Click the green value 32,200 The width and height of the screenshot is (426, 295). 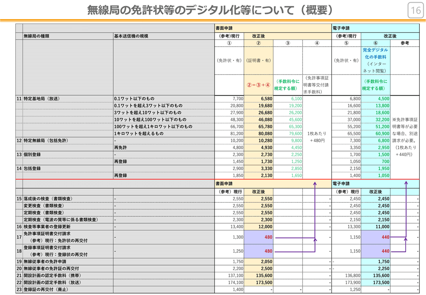coord(383,120)
